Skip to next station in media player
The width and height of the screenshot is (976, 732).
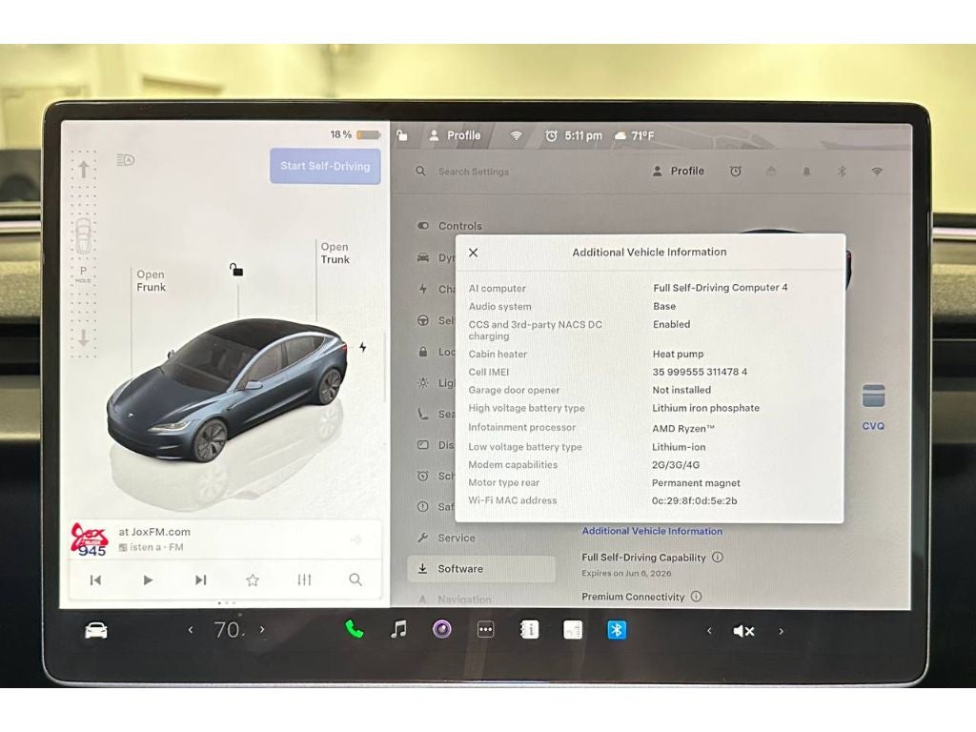coord(200,580)
